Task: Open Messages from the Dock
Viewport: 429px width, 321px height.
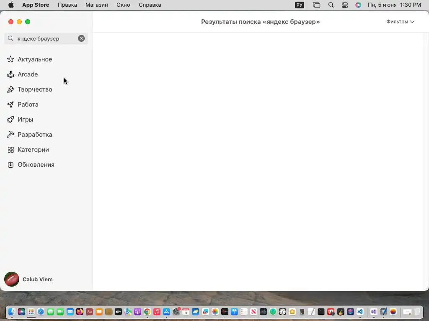Action: (50, 312)
